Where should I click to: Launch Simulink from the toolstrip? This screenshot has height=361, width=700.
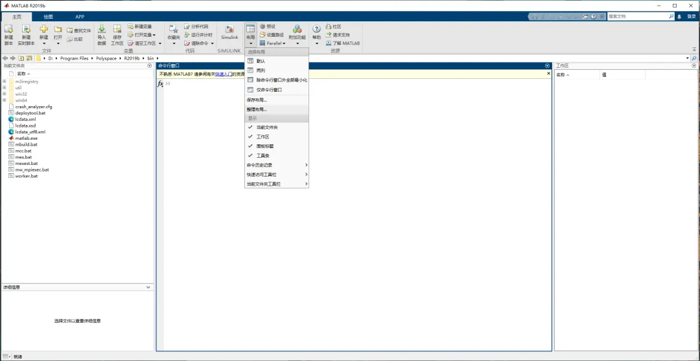point(229,32)
